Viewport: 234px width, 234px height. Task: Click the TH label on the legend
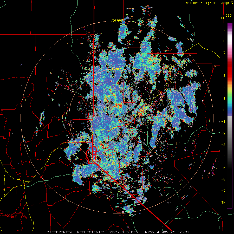(223, 202)
